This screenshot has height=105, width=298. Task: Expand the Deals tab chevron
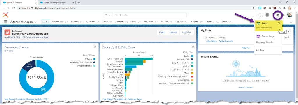point(110,22)
